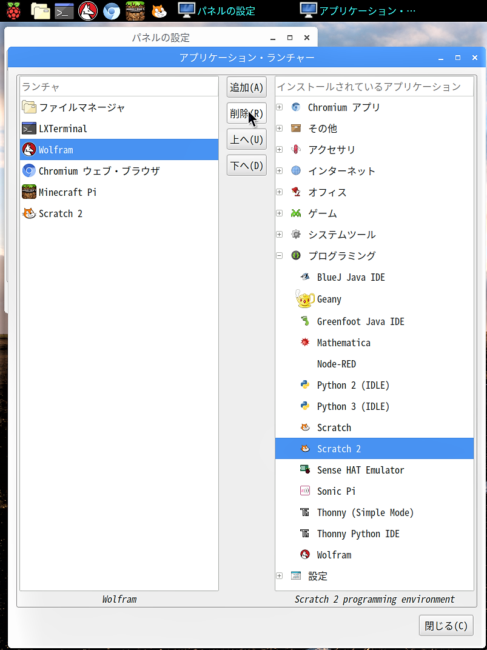Select Node-RED in application tree

(x=374, y=364)
